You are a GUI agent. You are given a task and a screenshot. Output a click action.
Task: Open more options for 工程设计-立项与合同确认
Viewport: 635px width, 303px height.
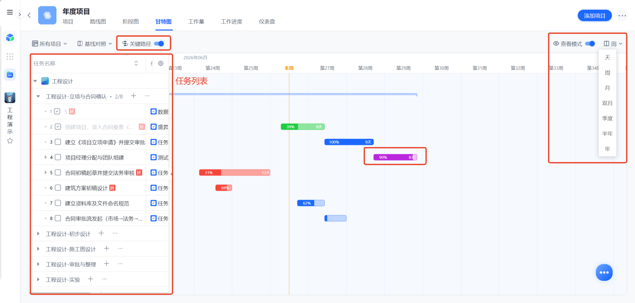point(147,96)
